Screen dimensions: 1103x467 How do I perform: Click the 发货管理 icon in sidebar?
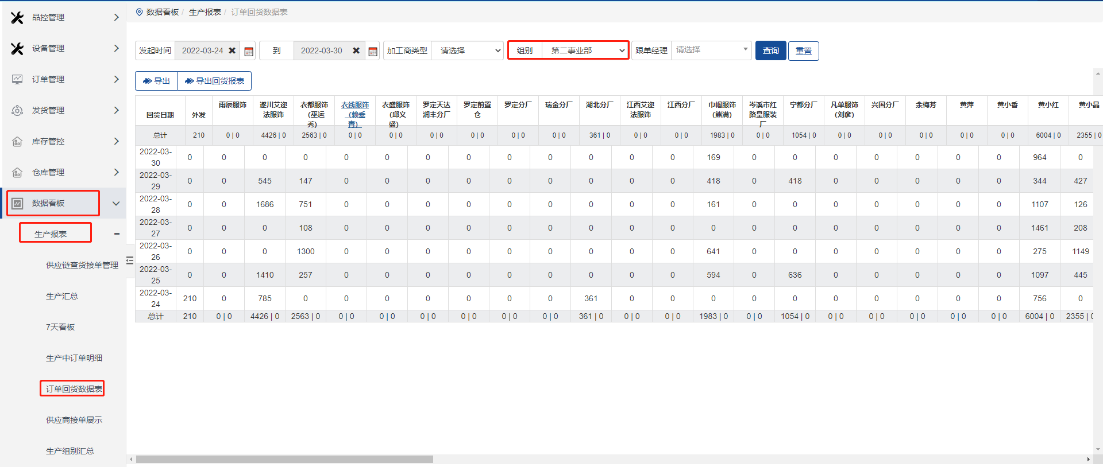(x=17, y=110)
